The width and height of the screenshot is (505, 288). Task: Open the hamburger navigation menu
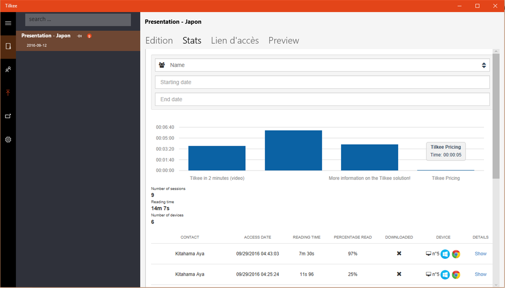[x=8, y=23]
